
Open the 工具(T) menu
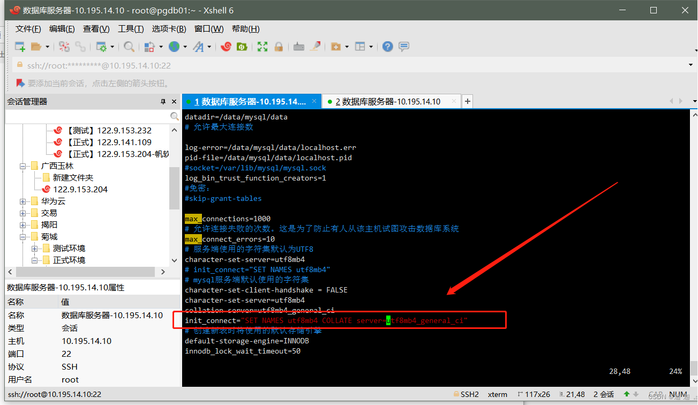[131, 28]
